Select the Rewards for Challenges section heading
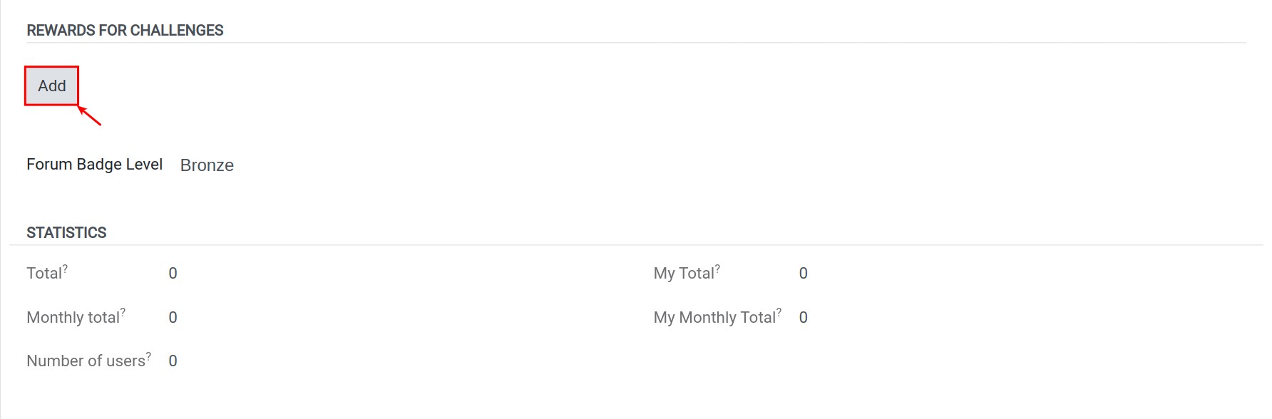Screen dimensions: 1272x419 125,31
